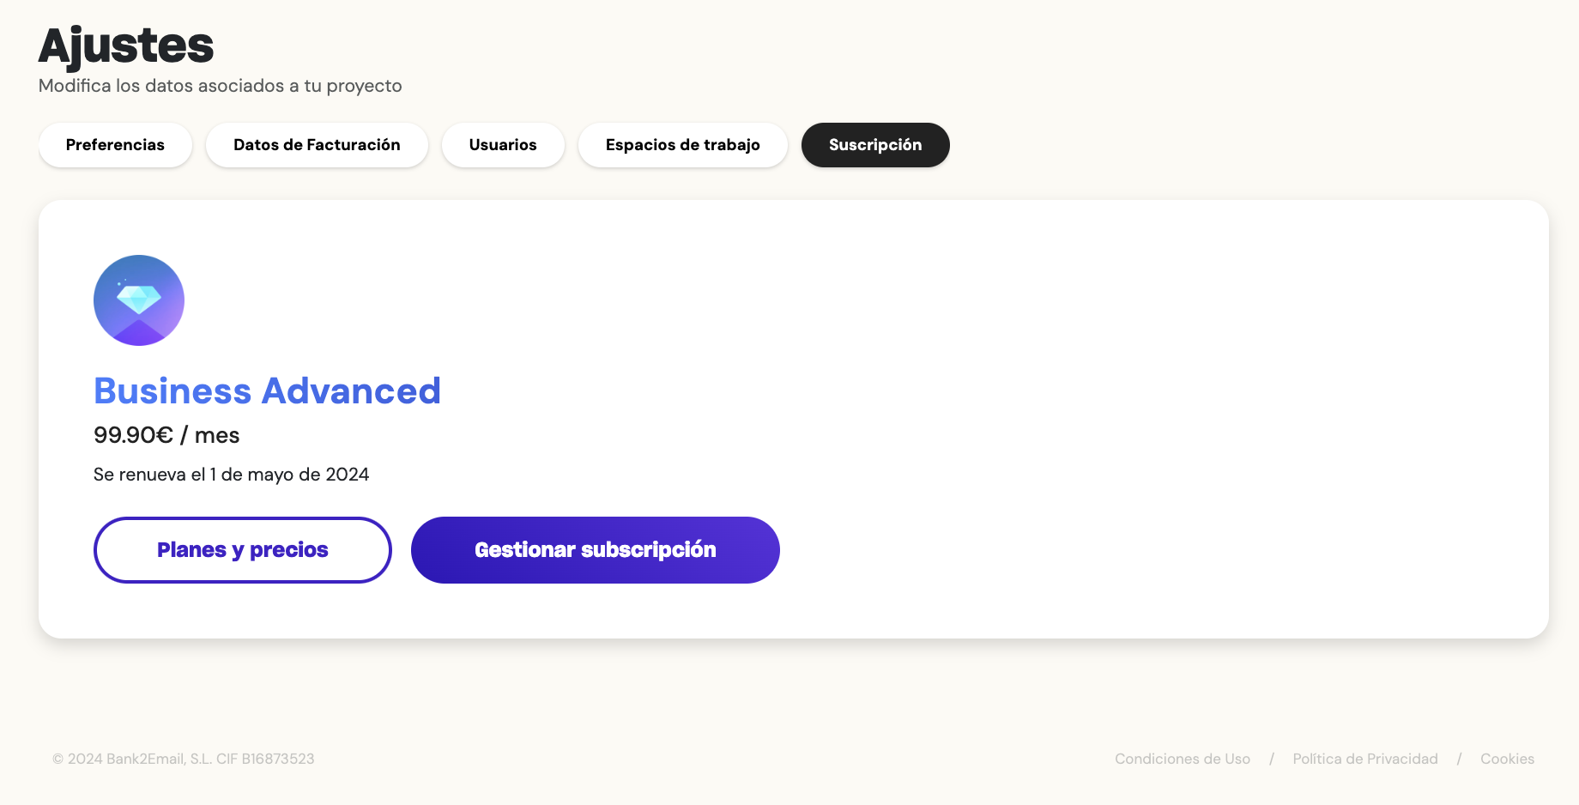The height and width of the screenshot is (805, 1579).
Task: Open the Condiciones de Uso link
Action: (1182, 759)
